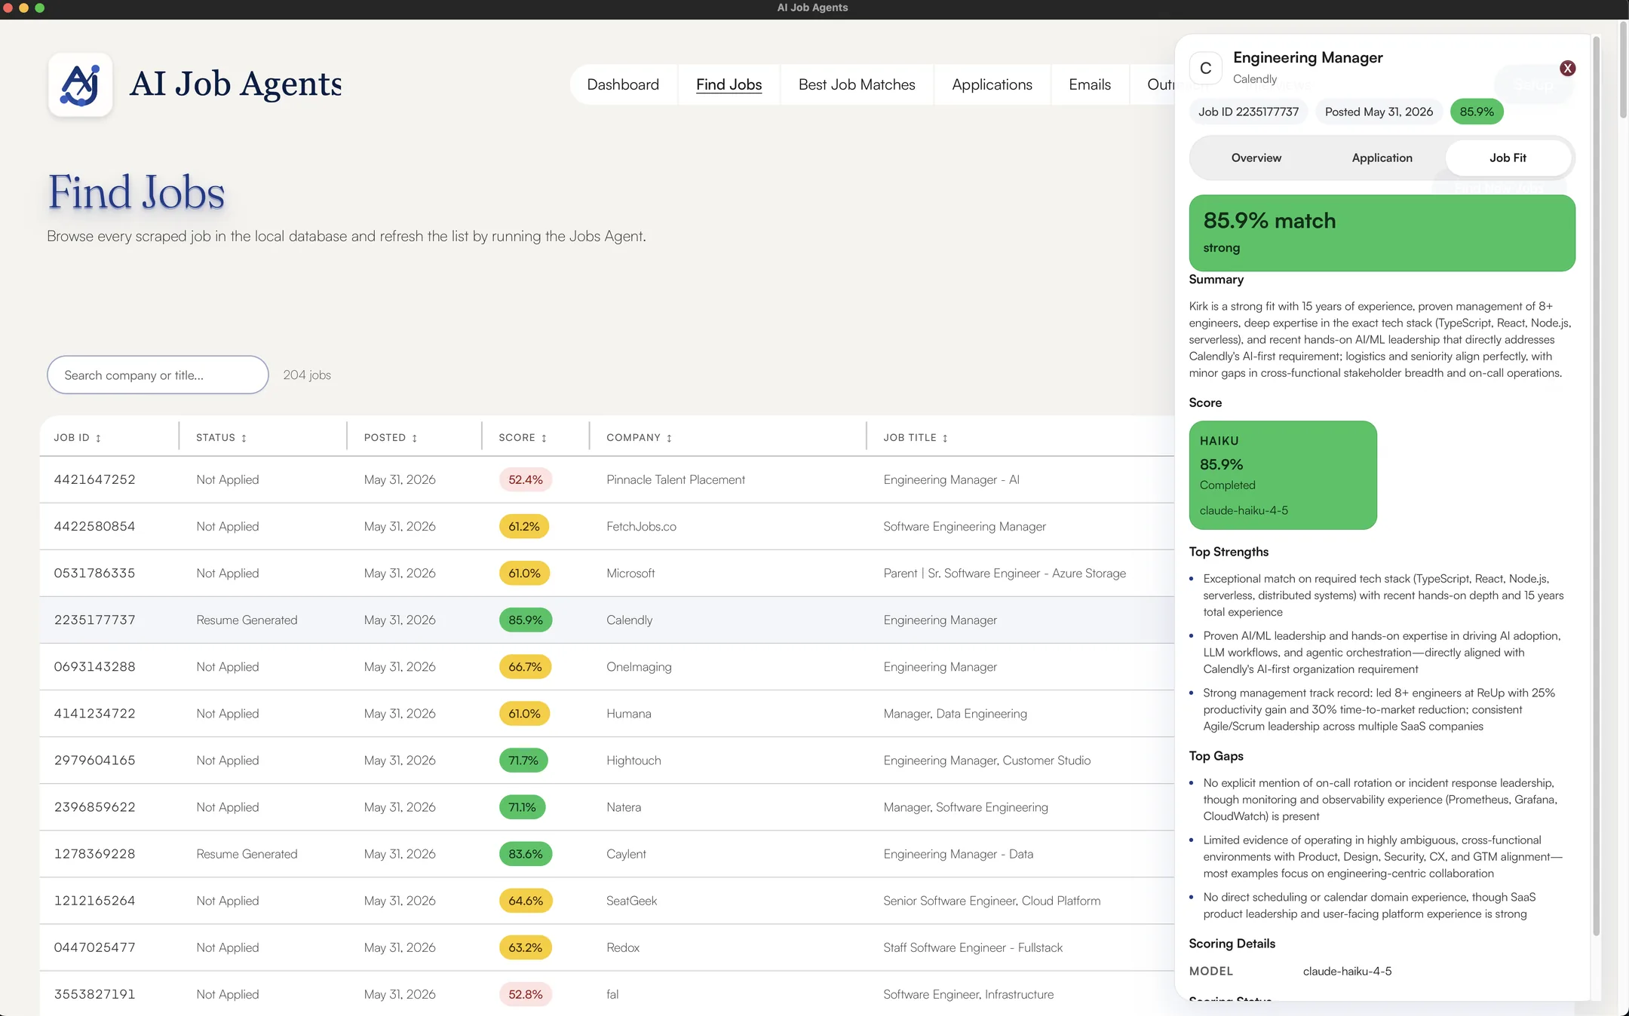Focus the Search company or title field

tap(158, 375)
